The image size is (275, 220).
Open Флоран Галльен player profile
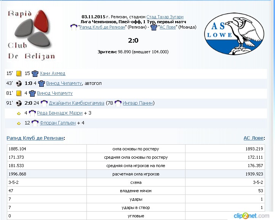point(58,123)
